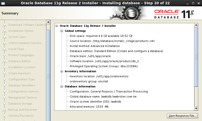
Task: Collapse Oracle Database 11g Release 2 Installer root node
Action: point(57,26)
